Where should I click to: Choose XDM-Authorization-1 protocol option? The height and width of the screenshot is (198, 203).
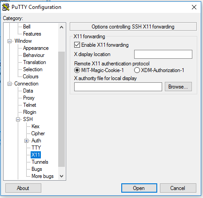click(x=137, y=70)
